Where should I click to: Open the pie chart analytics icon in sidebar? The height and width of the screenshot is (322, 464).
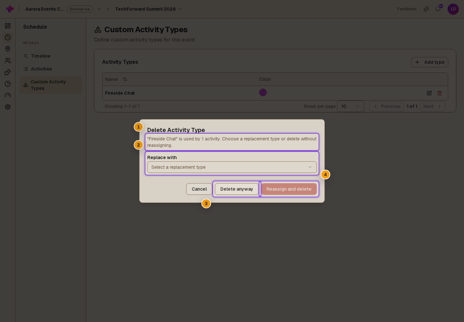8,84
